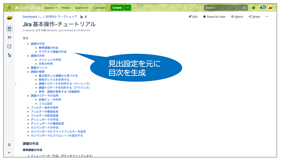Click the bold 課題の作成 section heading
This screenshot has height=160, width=281.
click(30, 144)
